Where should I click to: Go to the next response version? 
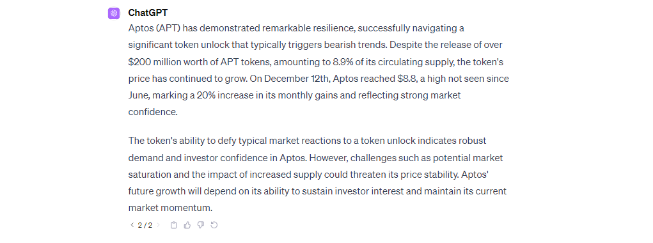tap(158, 225)
